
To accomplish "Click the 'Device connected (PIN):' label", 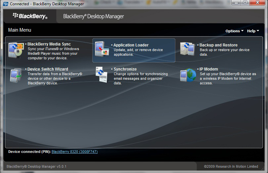I will [29, 152].
